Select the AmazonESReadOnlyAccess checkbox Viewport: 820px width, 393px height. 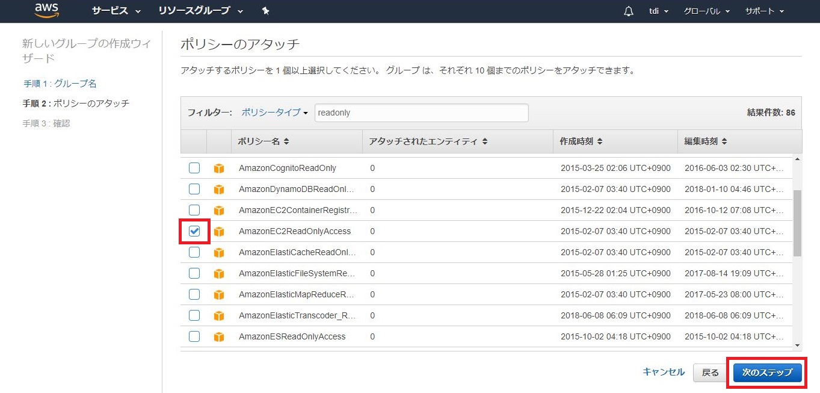(194, 336)
